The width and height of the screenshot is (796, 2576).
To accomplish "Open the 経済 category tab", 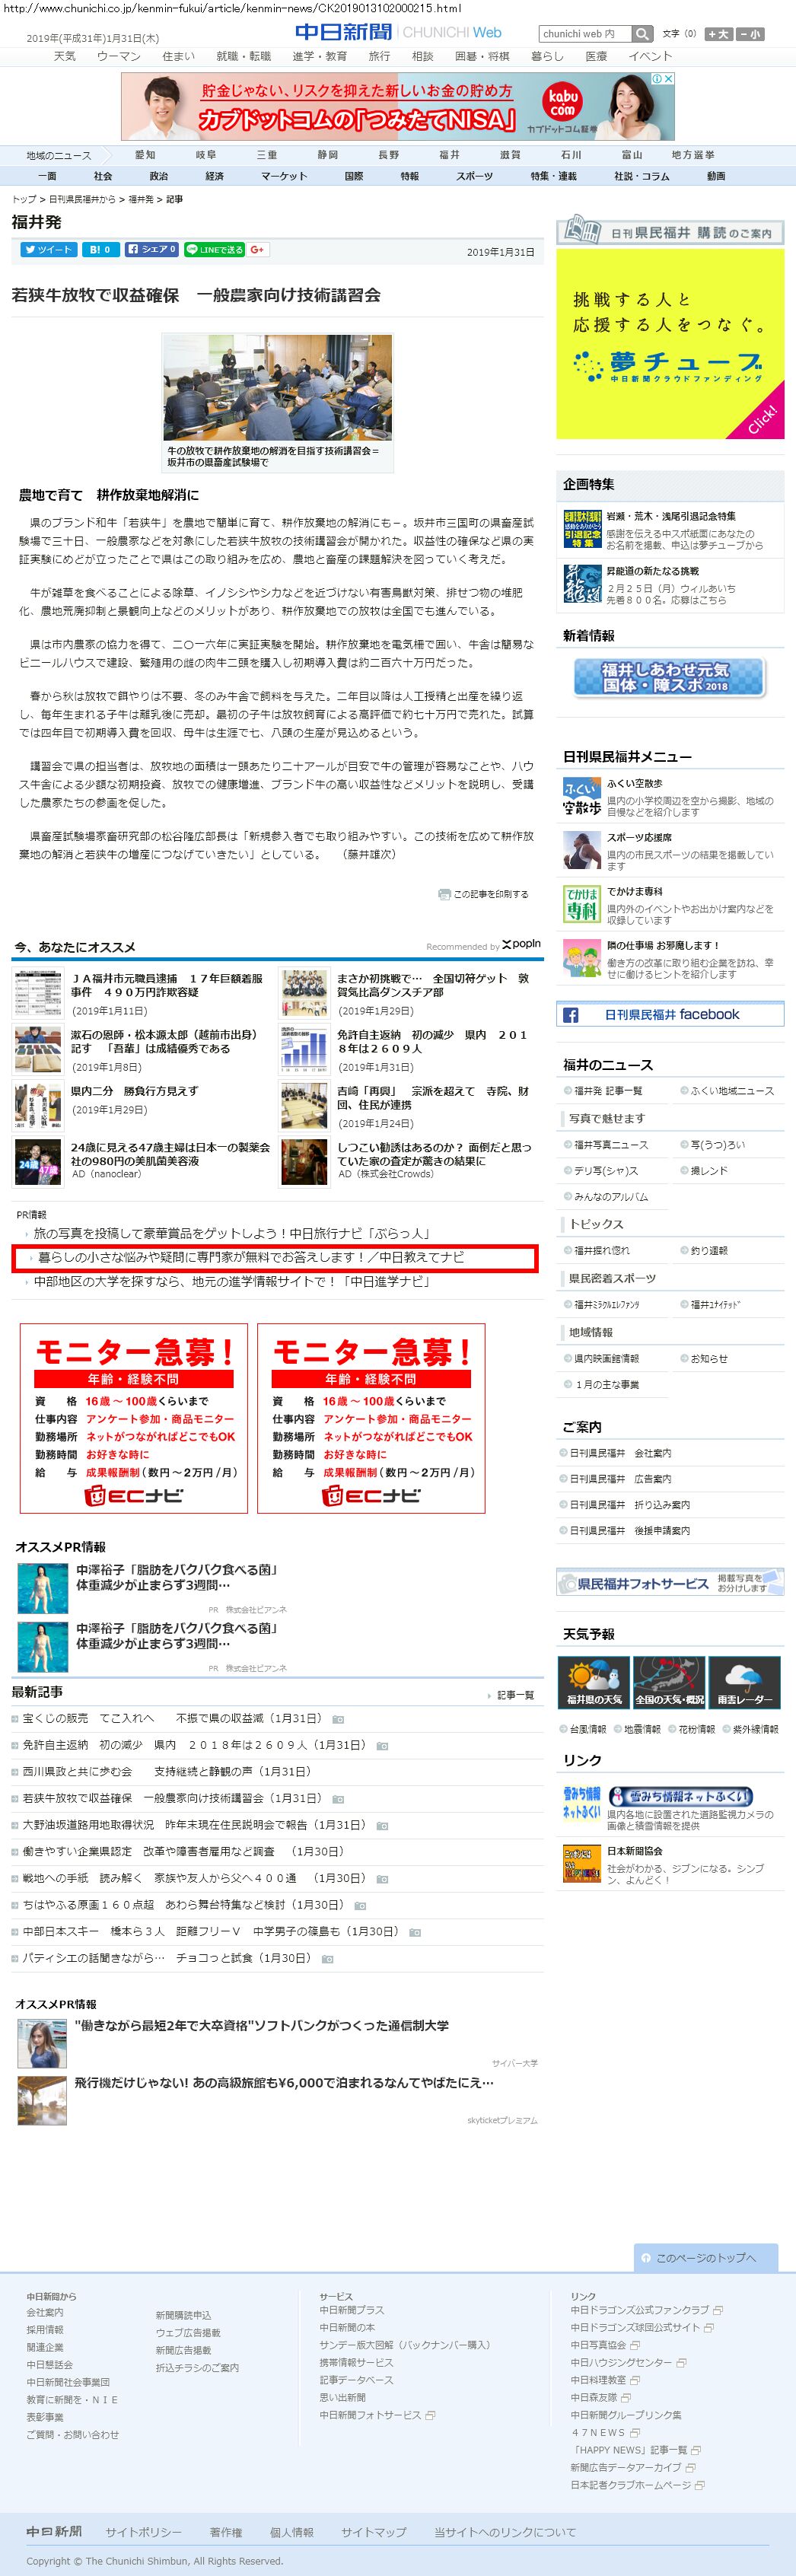I will coord(214,176).
